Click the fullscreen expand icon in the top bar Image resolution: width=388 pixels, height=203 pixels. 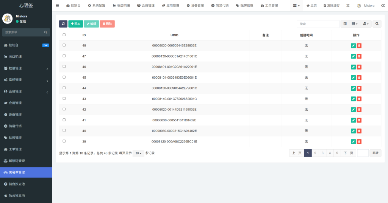point(348,5)
